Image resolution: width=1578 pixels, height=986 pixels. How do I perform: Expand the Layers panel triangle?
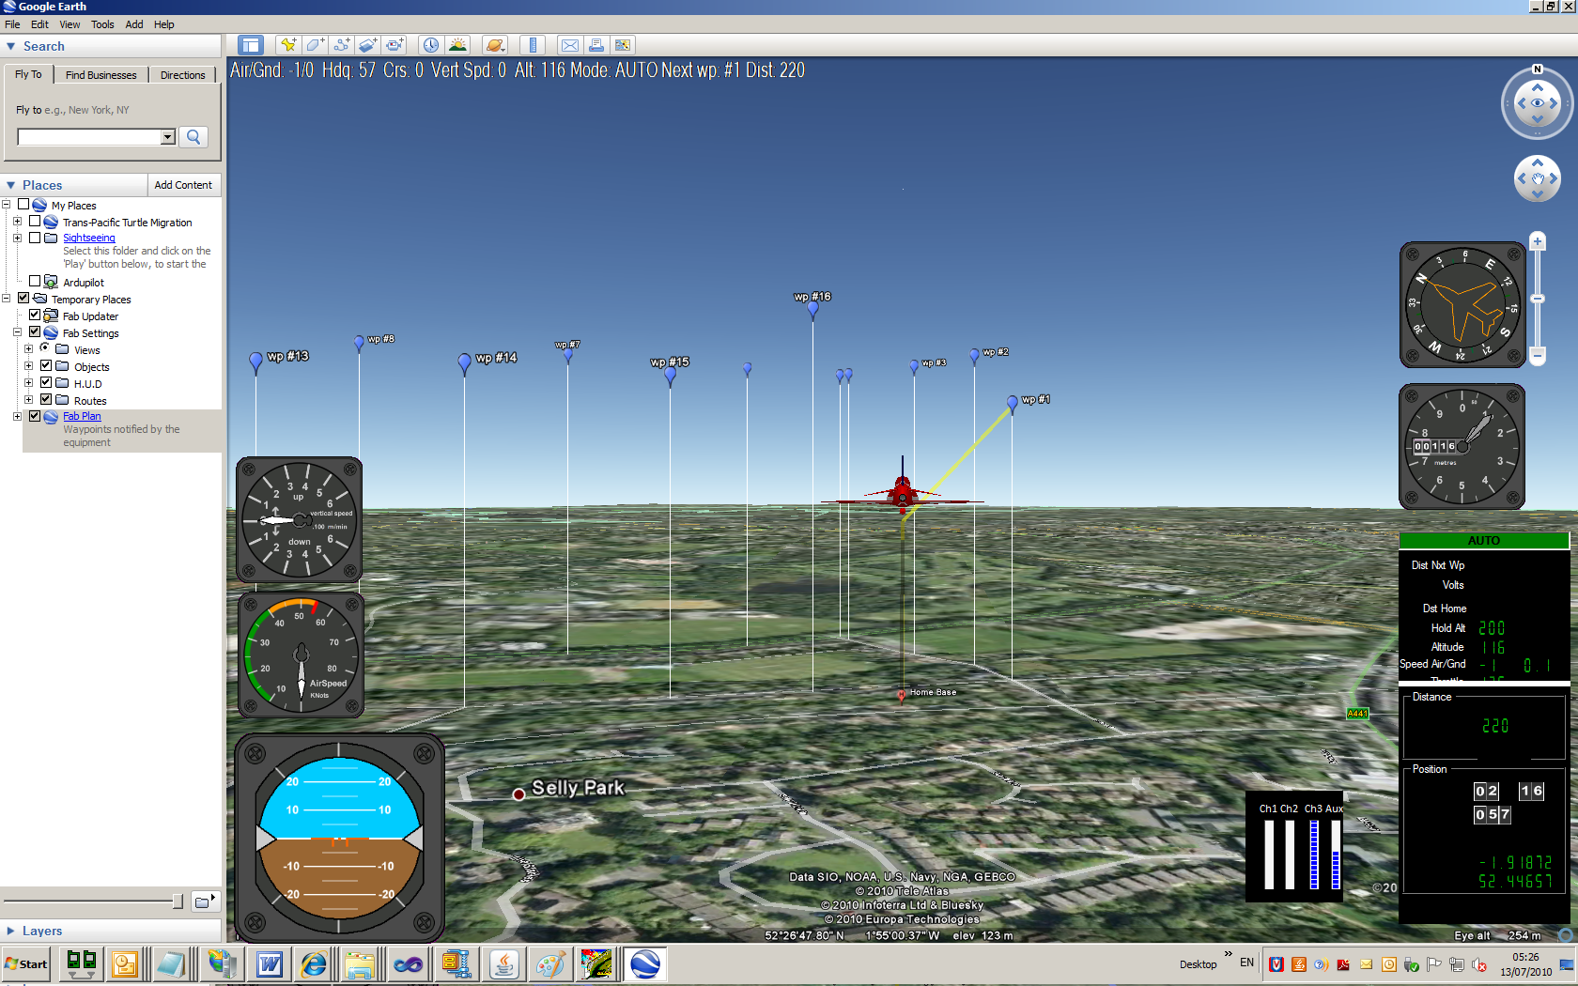(x=10, y=931)
